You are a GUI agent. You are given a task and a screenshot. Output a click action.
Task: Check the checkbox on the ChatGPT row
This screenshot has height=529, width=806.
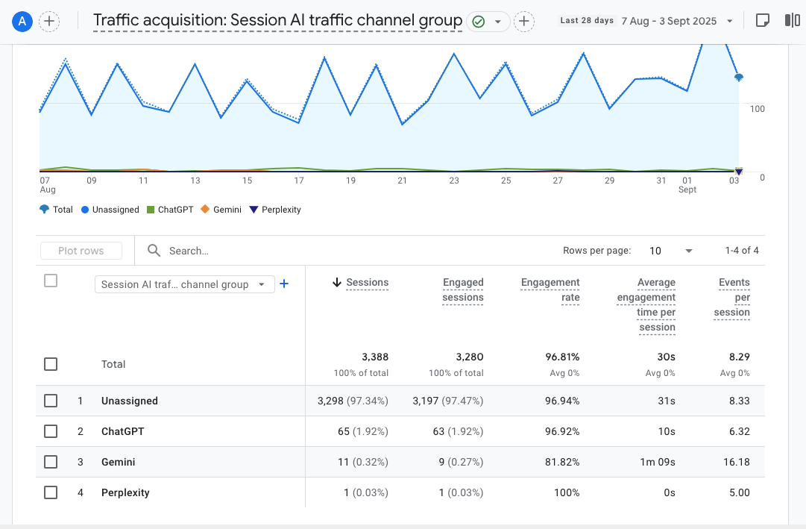pyautogui.click(x=50, y=431)
